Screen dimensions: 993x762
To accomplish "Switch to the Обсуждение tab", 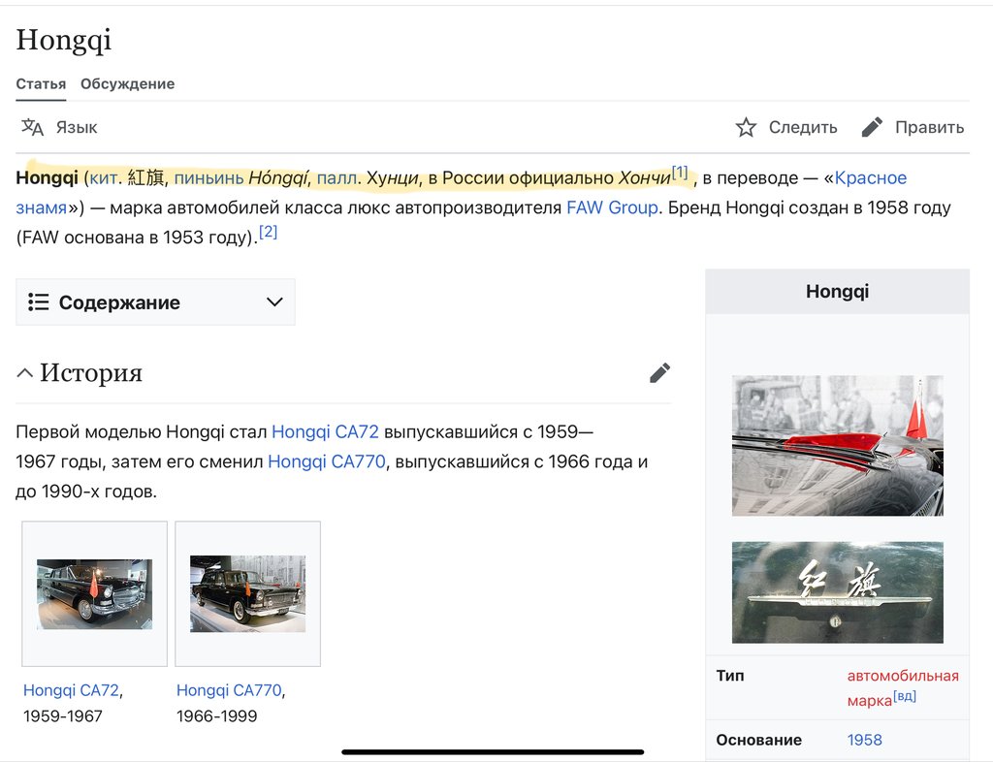I will pos(127,83).
